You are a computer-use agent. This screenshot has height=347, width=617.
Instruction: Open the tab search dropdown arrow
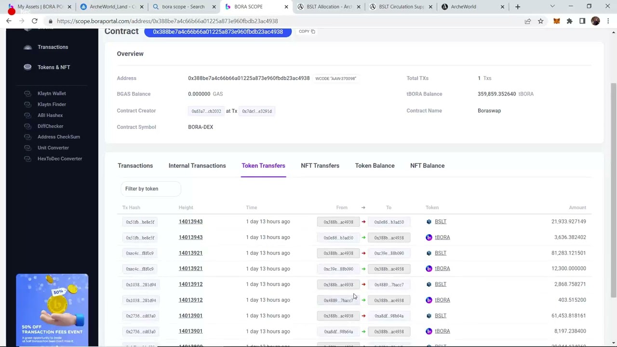(552, 7)
